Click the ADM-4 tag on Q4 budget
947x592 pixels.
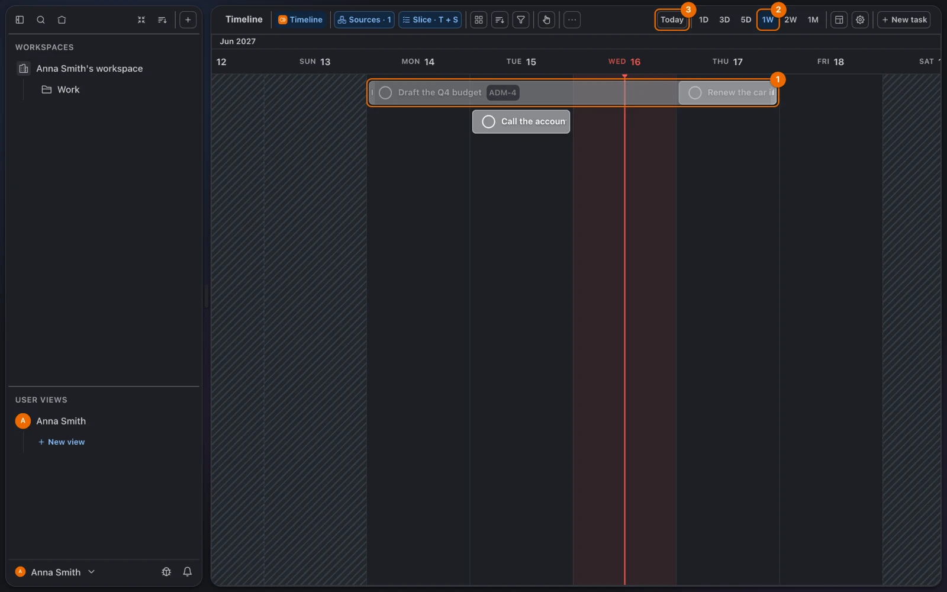[x=503, y=92]
